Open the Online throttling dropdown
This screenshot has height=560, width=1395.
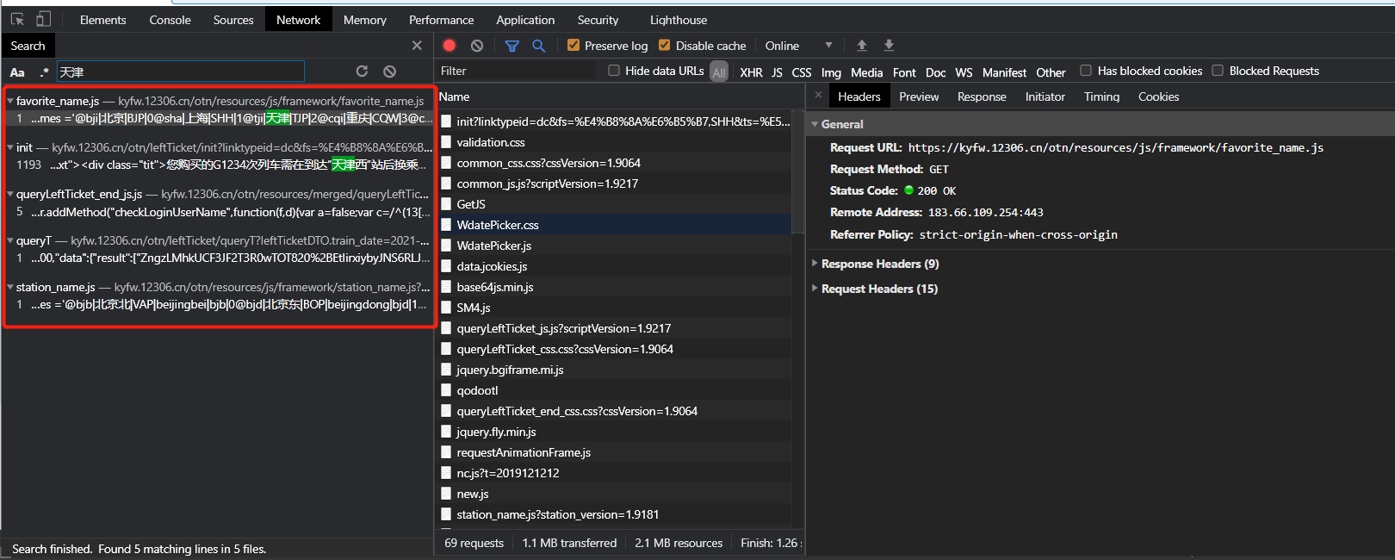click(798, 46)
